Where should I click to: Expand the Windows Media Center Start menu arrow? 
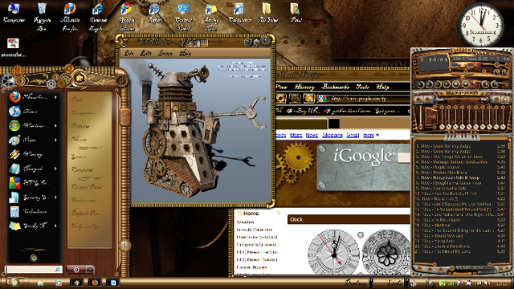click(55, 125)
